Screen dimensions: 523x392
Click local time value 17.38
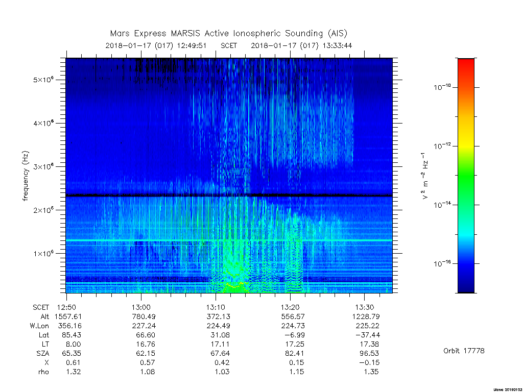click(x=369, y=344)
